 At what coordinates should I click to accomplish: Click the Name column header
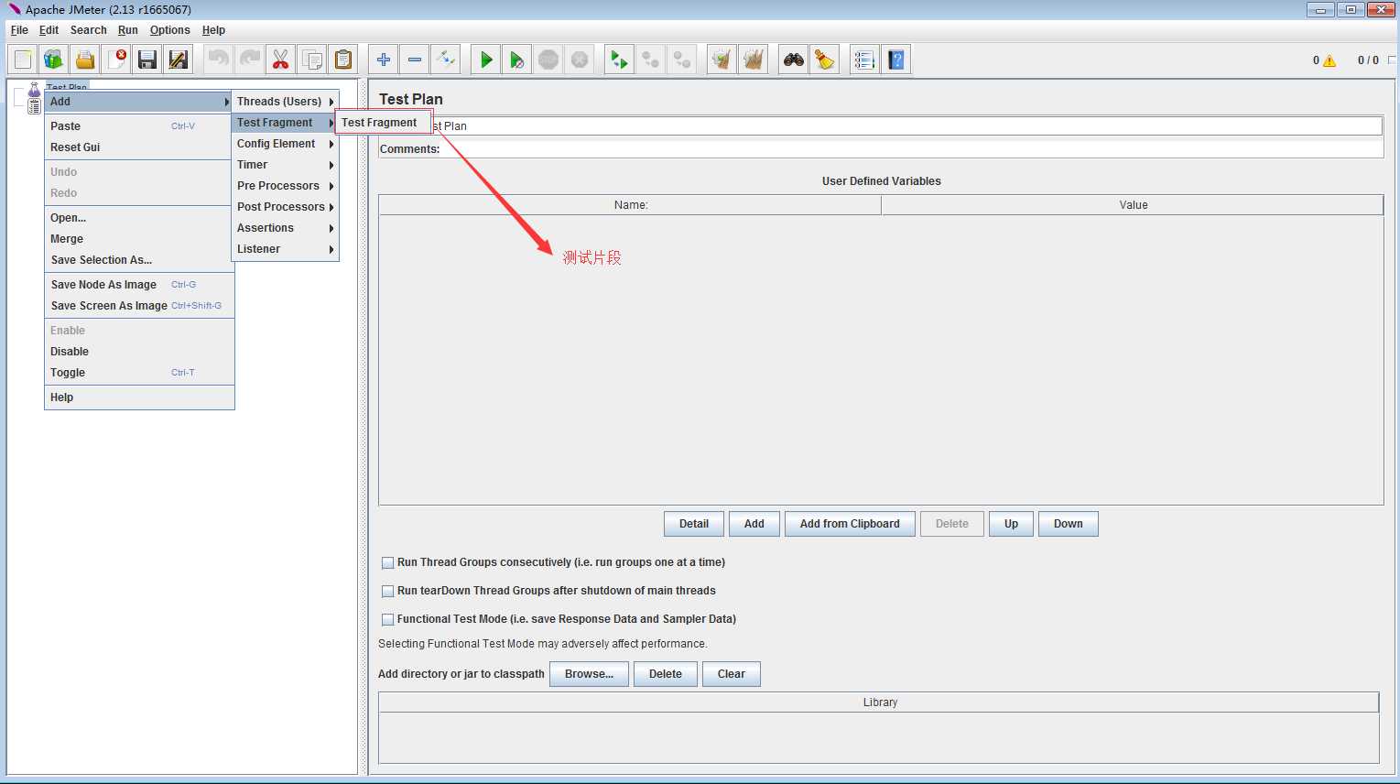coord(630,205)
